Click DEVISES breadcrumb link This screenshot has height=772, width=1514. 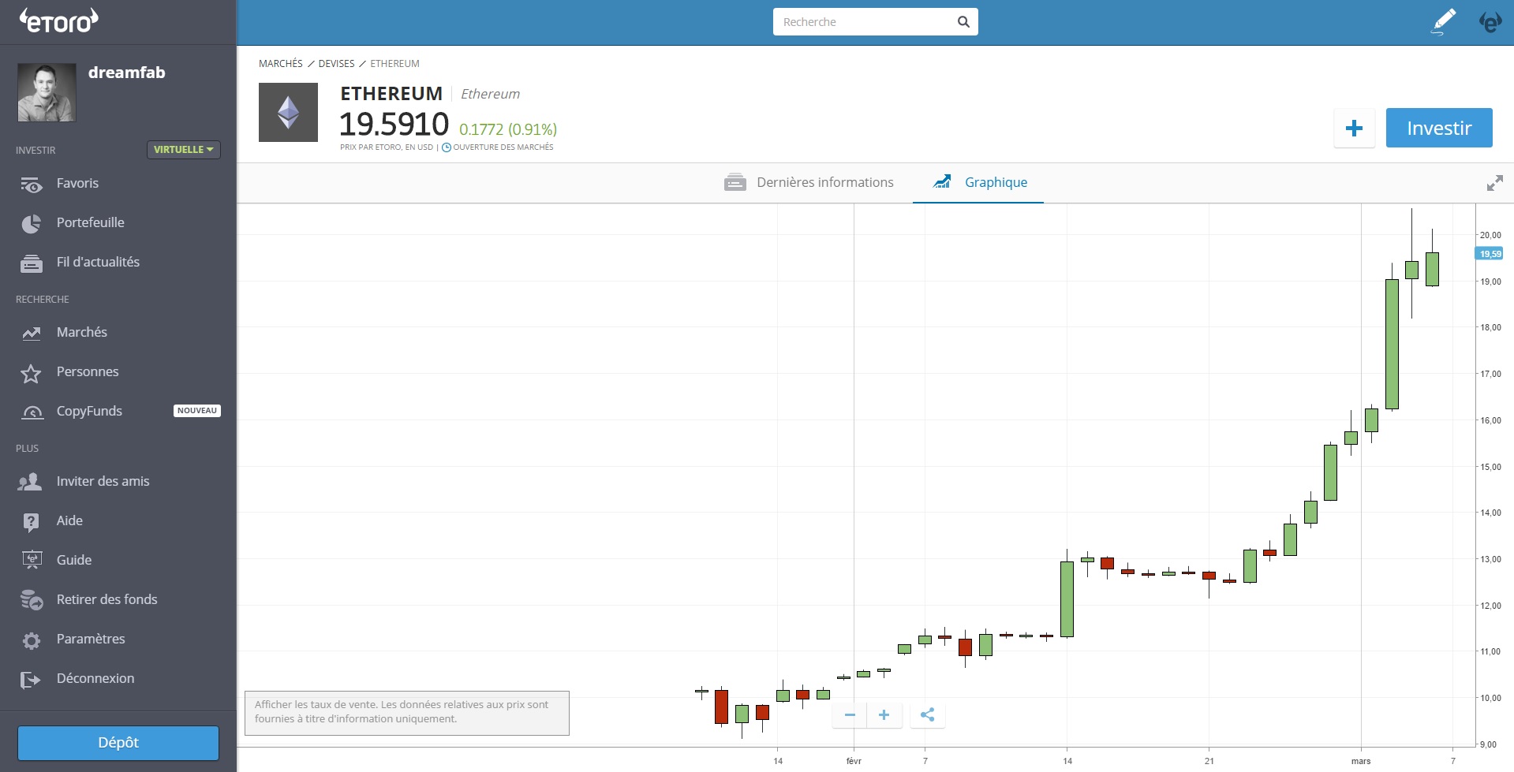point(336,64)
